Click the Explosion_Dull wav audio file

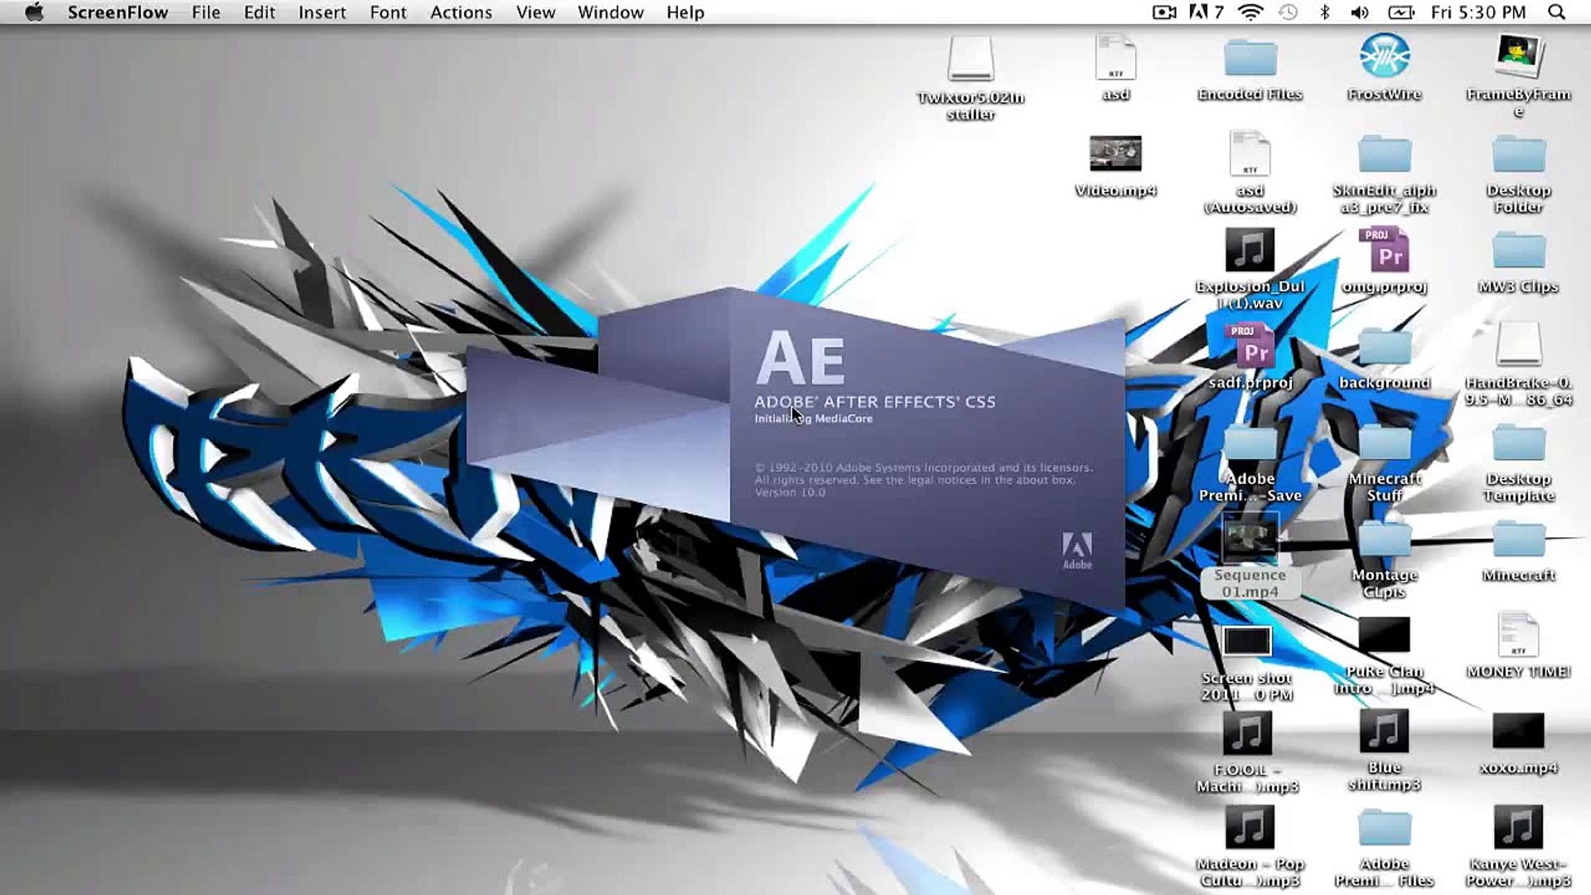point(1250,250)
